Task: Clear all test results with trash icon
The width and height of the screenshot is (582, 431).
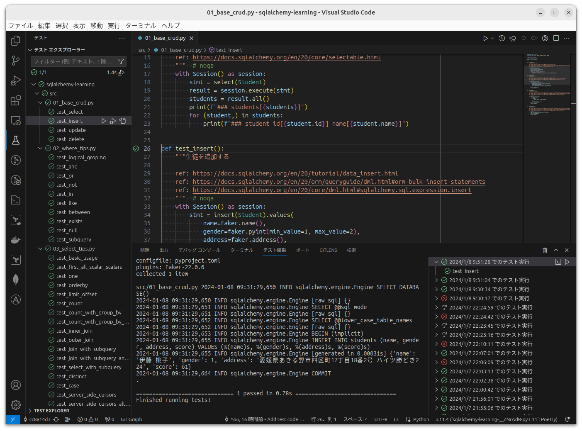Action: tap(545, 250)
